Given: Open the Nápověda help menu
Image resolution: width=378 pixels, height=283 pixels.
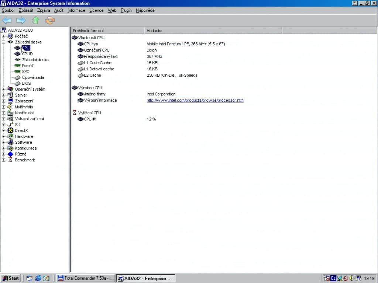Looking at the screenshot, I should click(145, 10).
